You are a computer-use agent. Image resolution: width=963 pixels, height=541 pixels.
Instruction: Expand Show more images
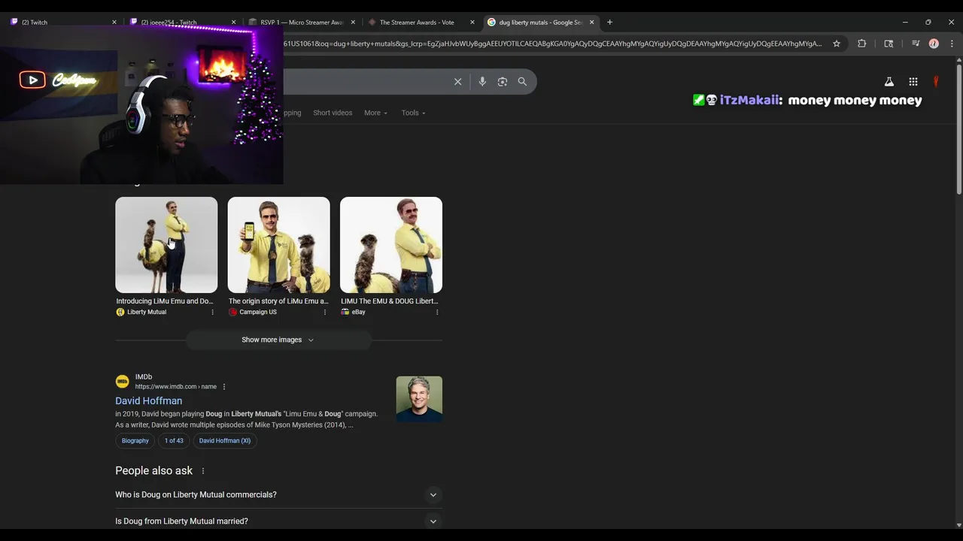pyautogui.click(x=278, y=340)
